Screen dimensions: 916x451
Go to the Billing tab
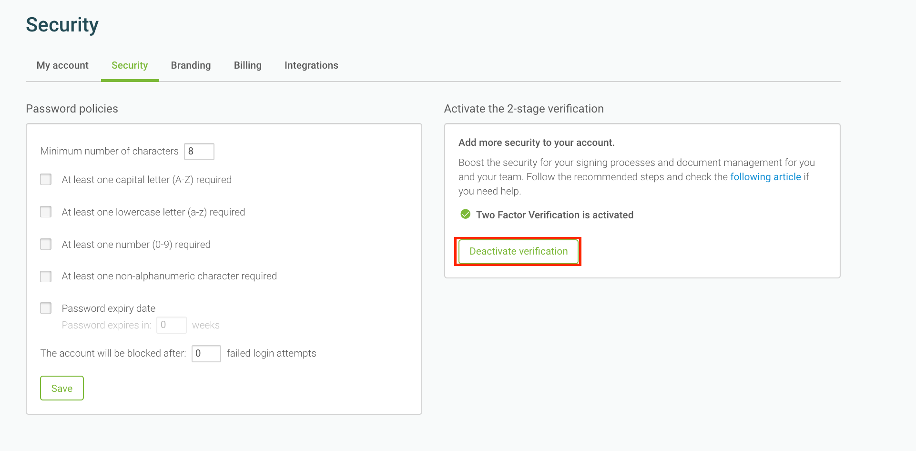(x=247, y=65)
